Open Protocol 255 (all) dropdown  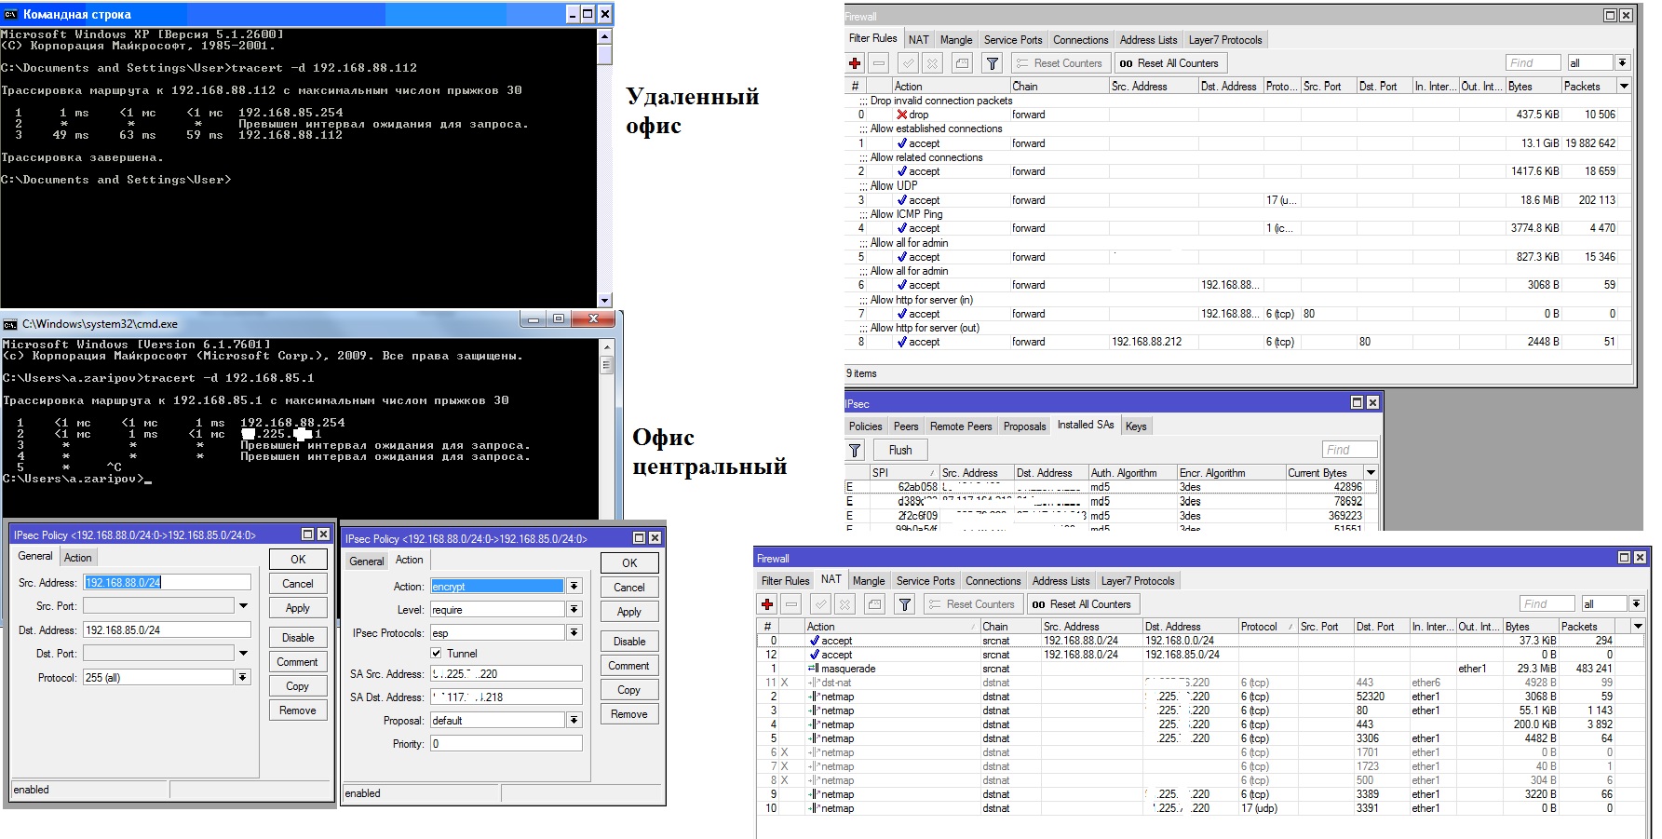pyautogui.click(x=243, y=678)
